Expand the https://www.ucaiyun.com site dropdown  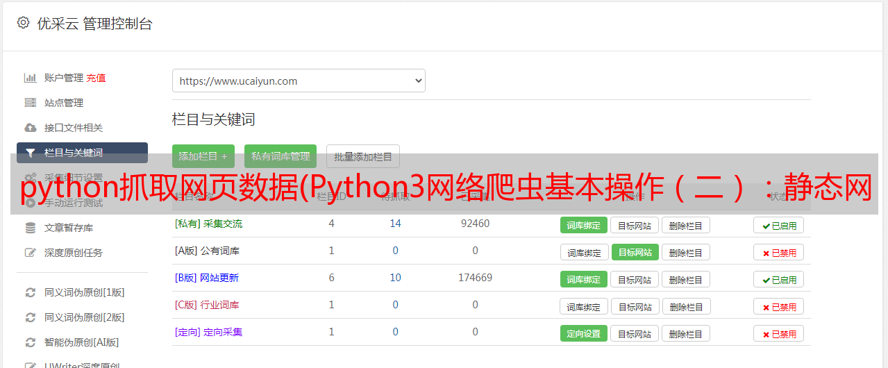point(299,81)
